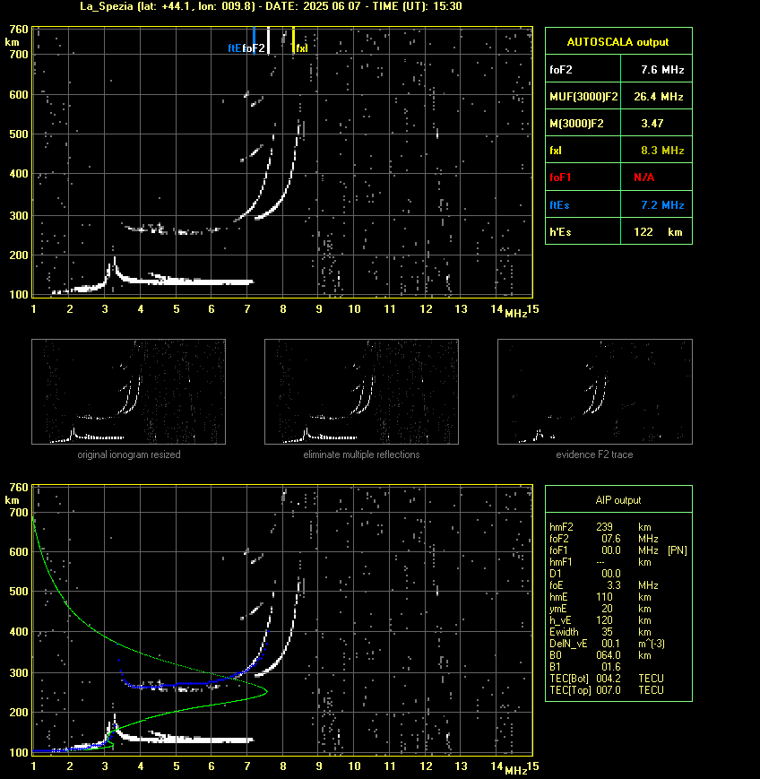Click the La_Spezia date/time title text
The width and height of the screenshot is (760, 779).
click(x=271, y=6)
